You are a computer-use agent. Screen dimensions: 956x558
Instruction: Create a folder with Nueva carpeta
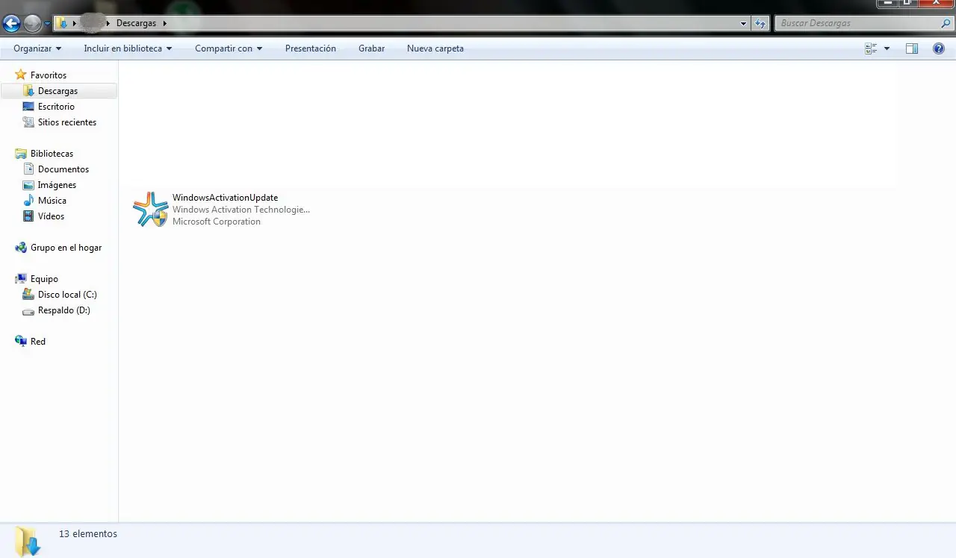point(435,48)
